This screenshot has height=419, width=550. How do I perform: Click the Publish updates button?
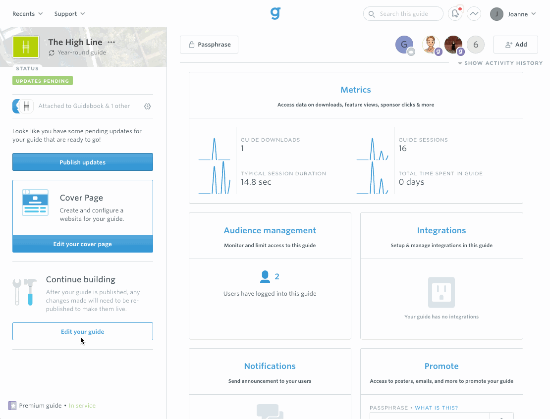(x=82, y=162)
